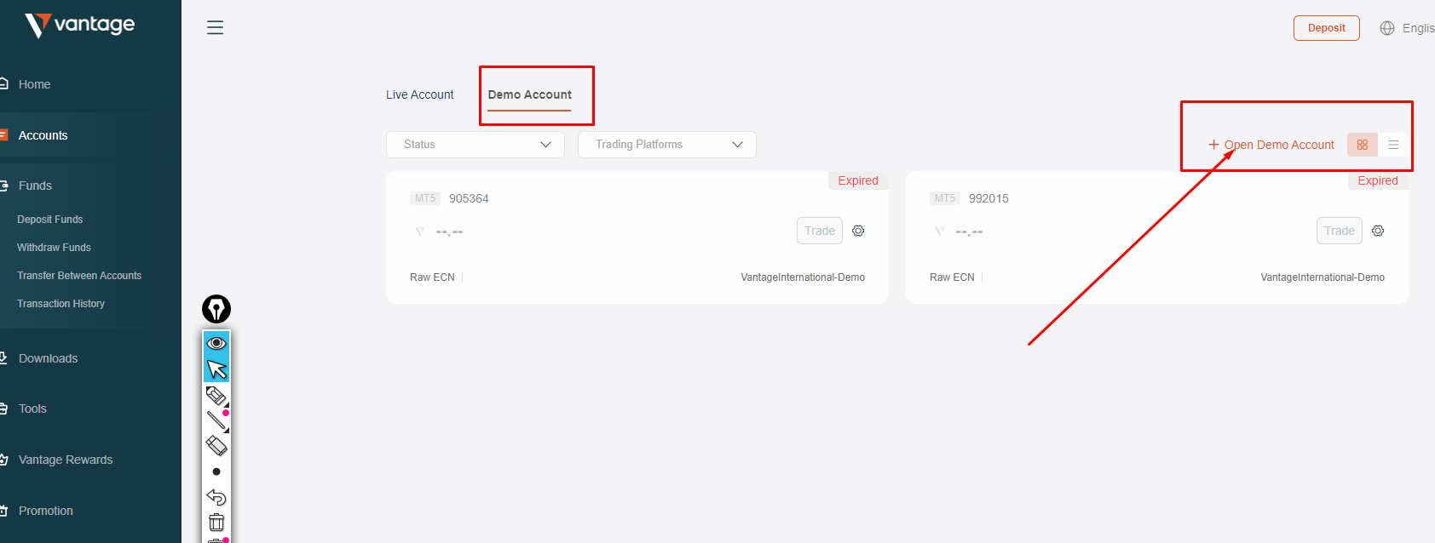Switch to the Live Account tab
Image resolution: width=1435 pixels, height=543 pixels.
pyautogui.click(x=419, y=94)
